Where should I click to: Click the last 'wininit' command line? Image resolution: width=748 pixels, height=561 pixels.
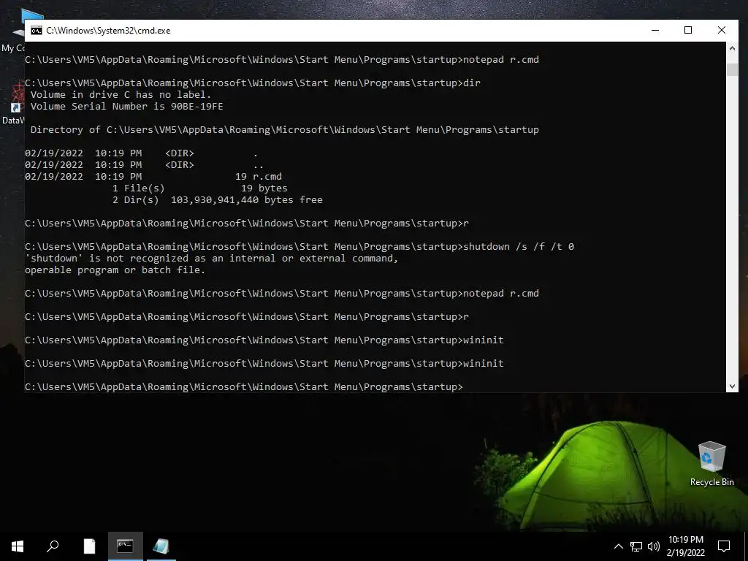[x=264, y=364]
